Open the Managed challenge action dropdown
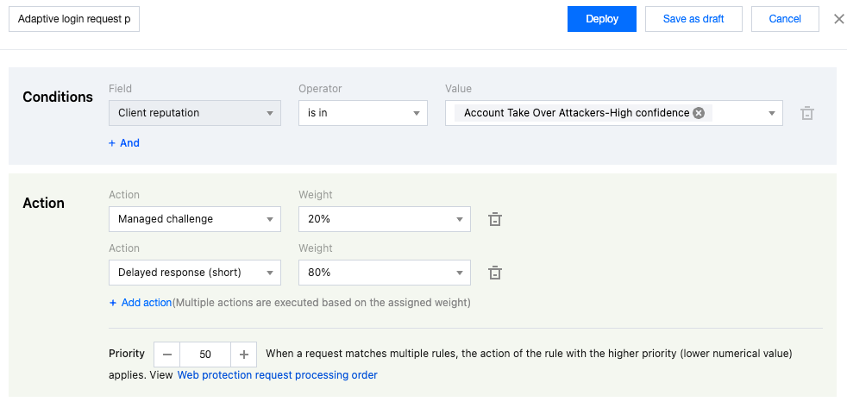Image resolution: width=847 pixels, height=408 pixels. tap(195, 219)
